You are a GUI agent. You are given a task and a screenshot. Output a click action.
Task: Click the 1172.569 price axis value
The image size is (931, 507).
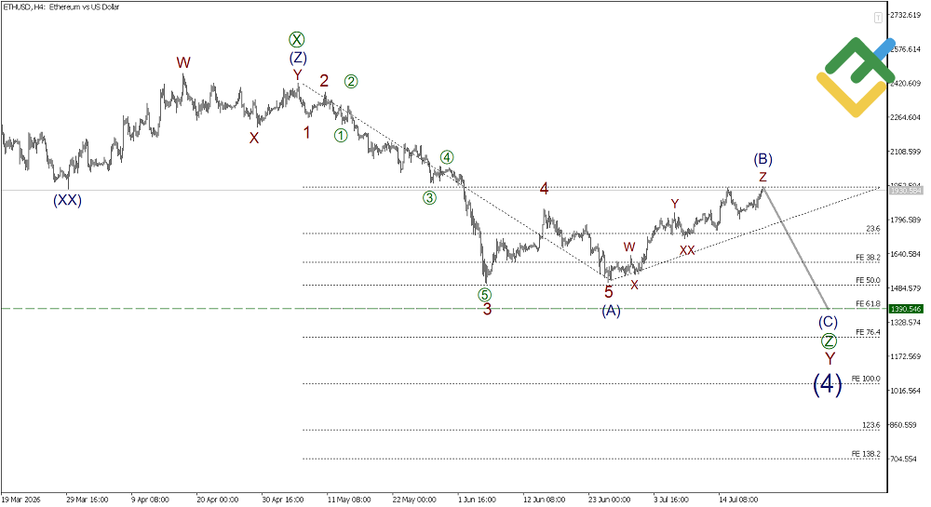906,356
